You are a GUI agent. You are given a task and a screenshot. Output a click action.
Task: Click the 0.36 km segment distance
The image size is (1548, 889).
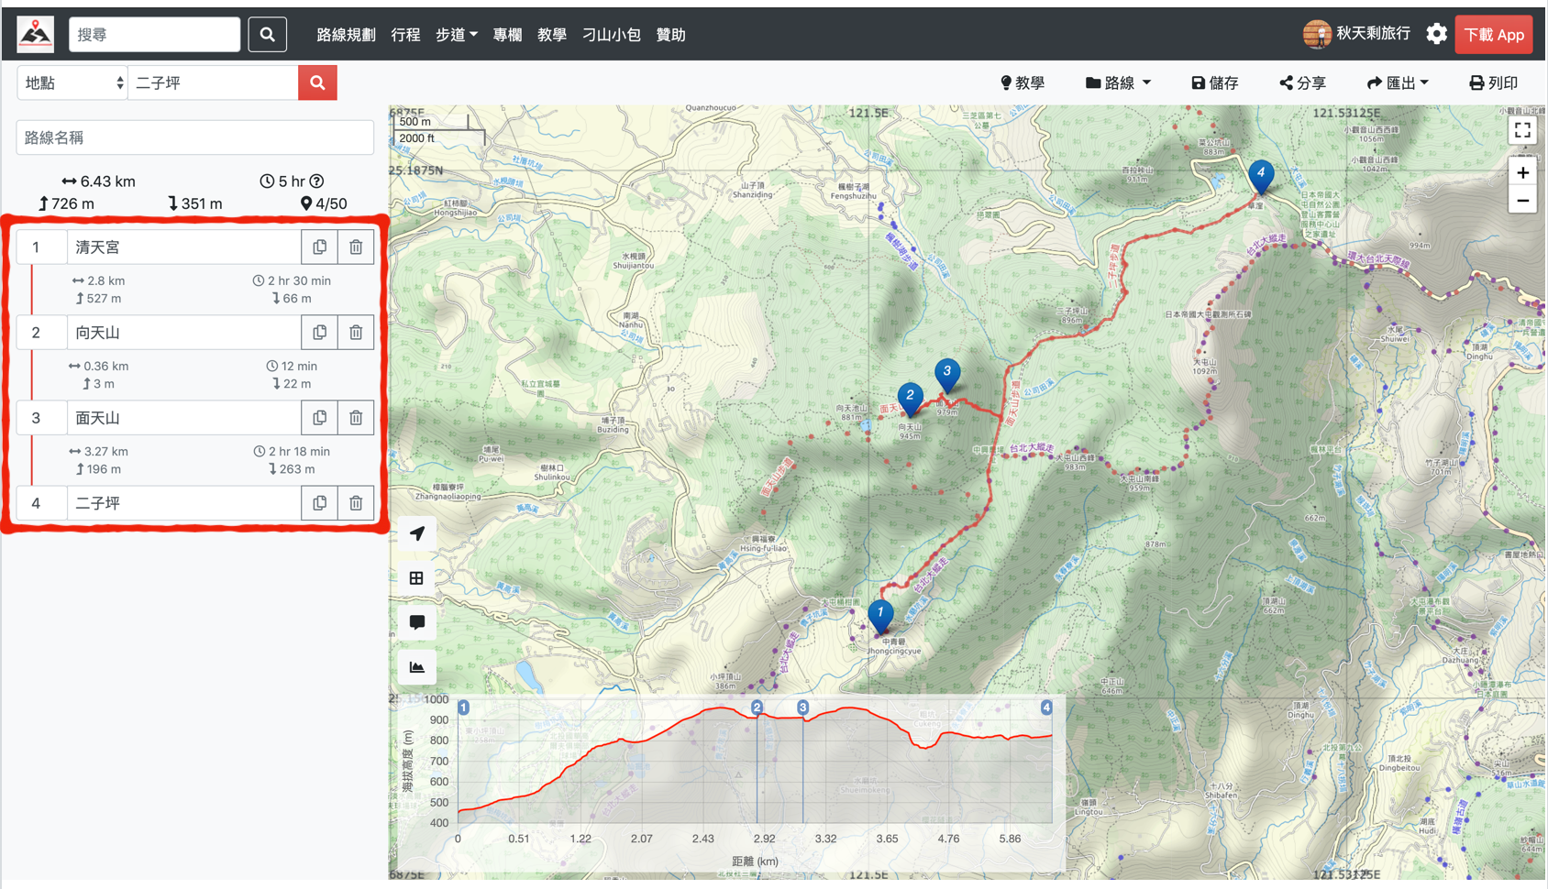(98, 366)
